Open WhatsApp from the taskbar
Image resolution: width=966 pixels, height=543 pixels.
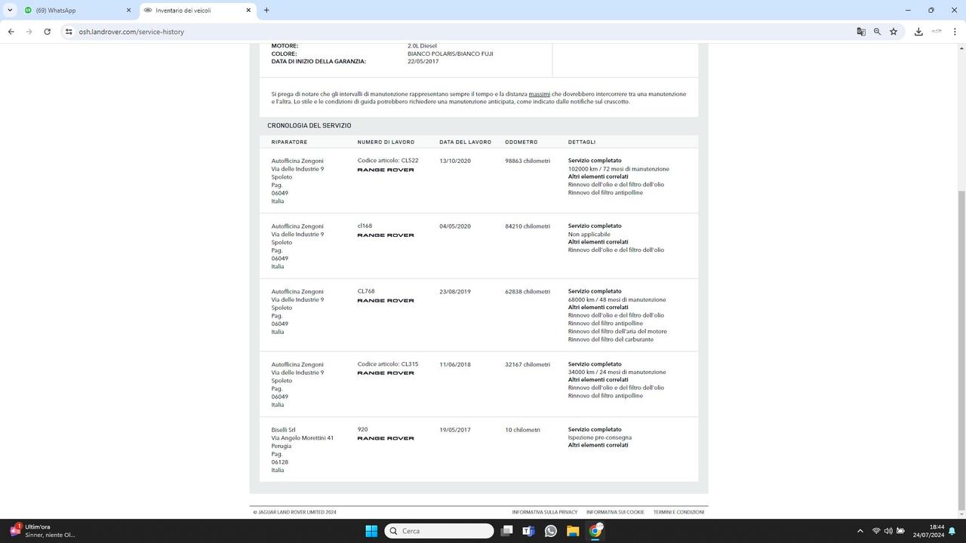[x=551, y=531]
